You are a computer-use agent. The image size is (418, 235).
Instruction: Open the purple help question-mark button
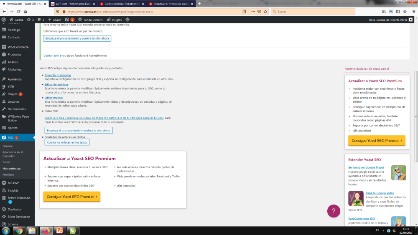(334, 211)
